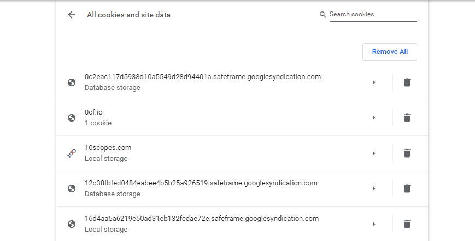Click the 10scopes.com site favicon
The image size is (475, 241).
(x=72, y=153)
